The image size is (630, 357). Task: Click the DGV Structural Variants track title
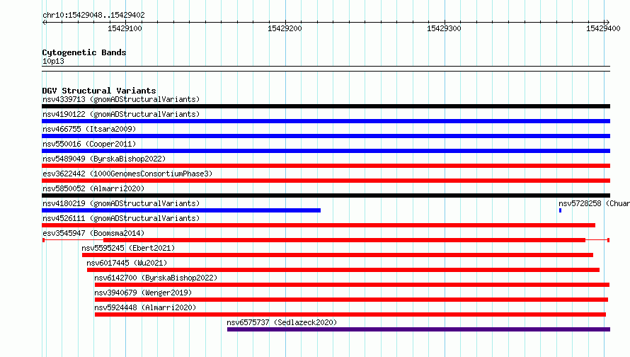coord(99,91)
